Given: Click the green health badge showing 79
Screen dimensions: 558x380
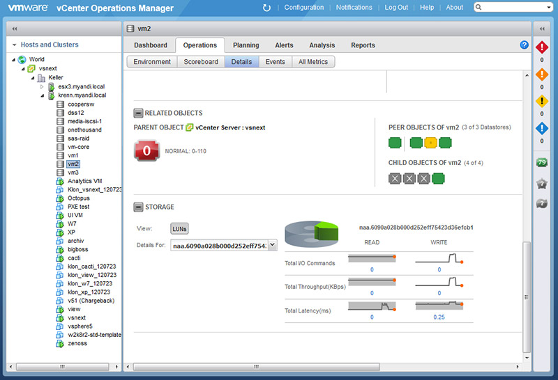Looking at the screenshot, I should tap(542, 163).
